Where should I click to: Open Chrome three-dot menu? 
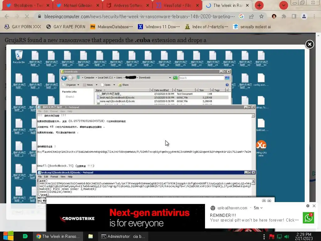click(314, 16)
